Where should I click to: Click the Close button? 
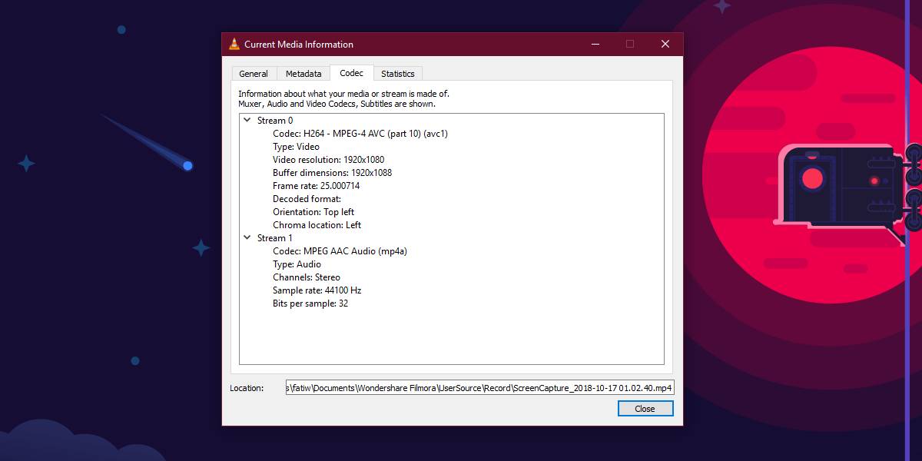[x=645, y=409]
